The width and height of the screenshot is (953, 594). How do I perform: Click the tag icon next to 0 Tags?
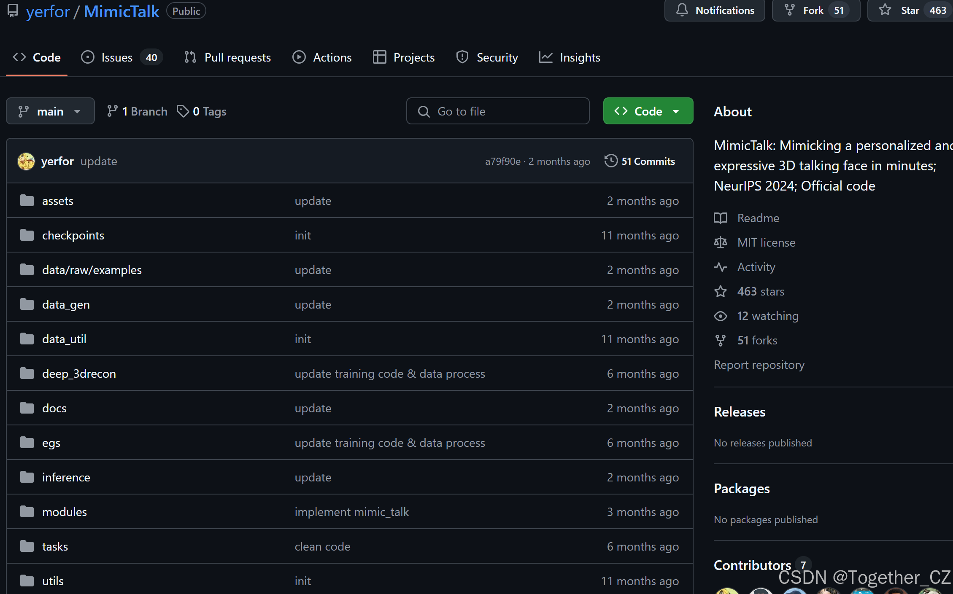pos(183,111)
